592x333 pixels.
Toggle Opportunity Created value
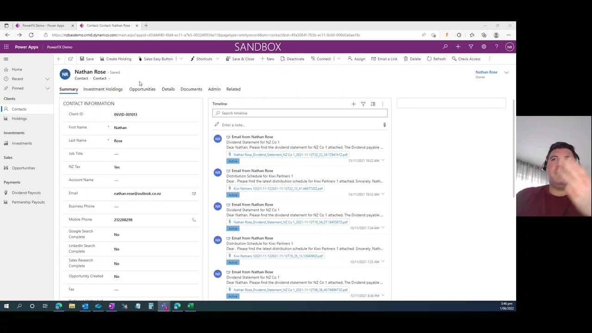pyautogui.click(x=117, y=277)
